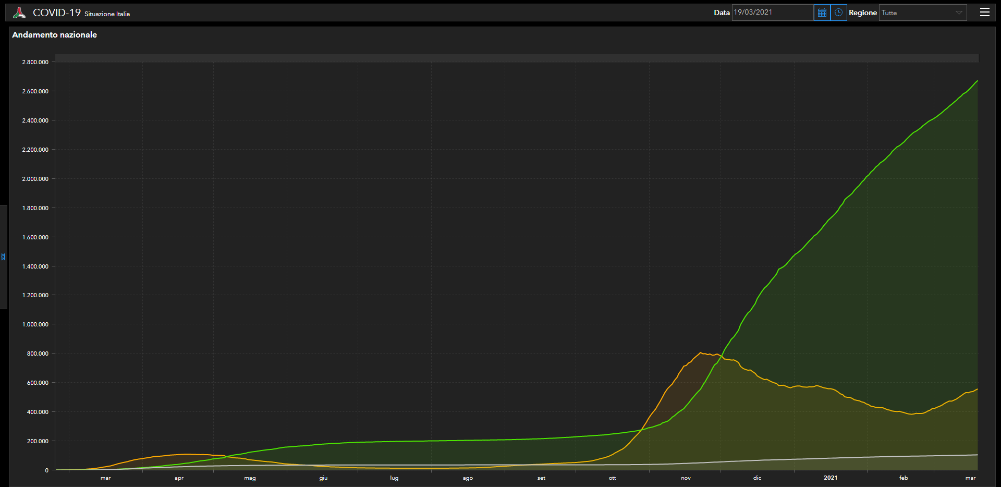Screen dimensions: 1001x487
Task: Click the COVID-19 title text
Action: (x=57, y=13)
